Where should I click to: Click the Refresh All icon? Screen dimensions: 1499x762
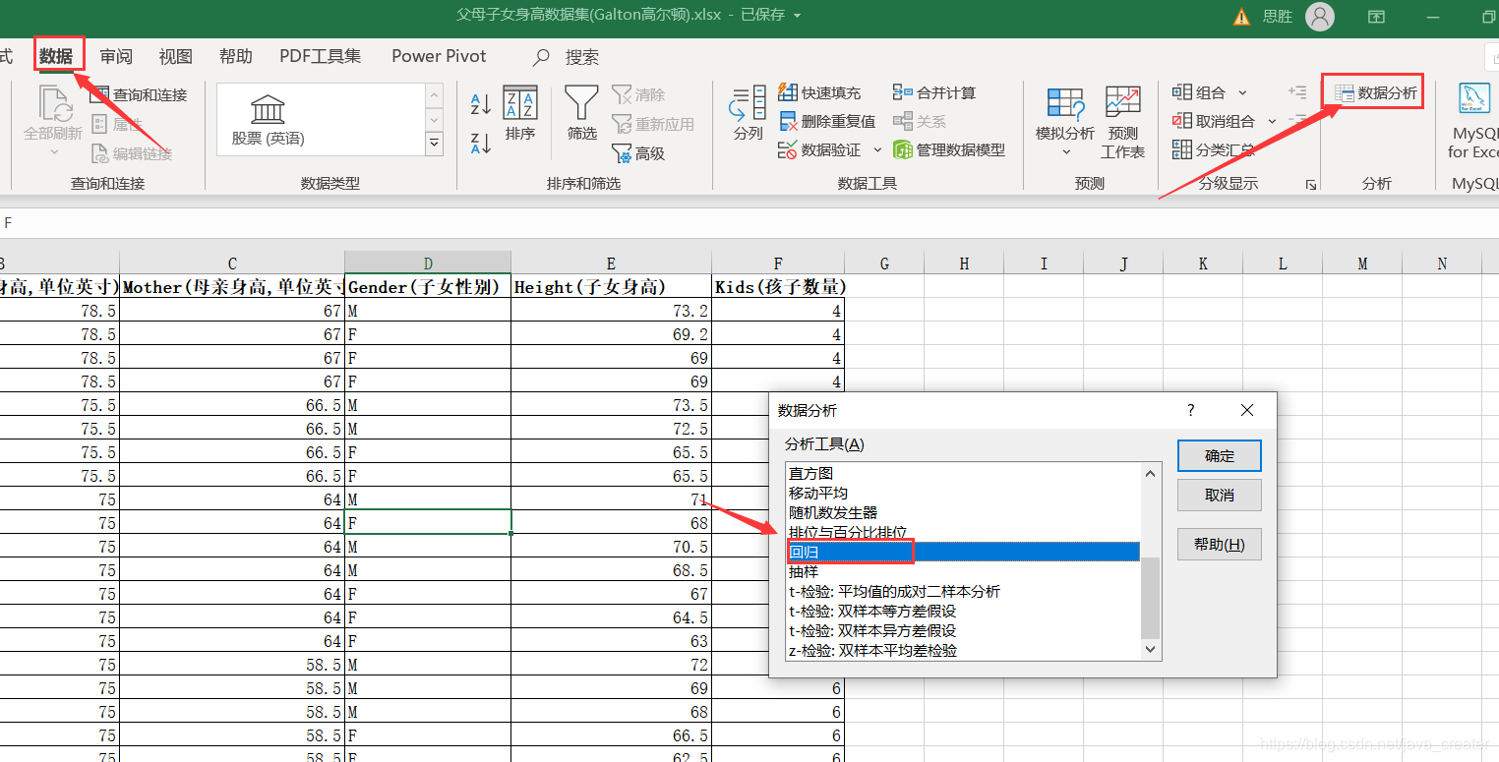pos(54,104)
